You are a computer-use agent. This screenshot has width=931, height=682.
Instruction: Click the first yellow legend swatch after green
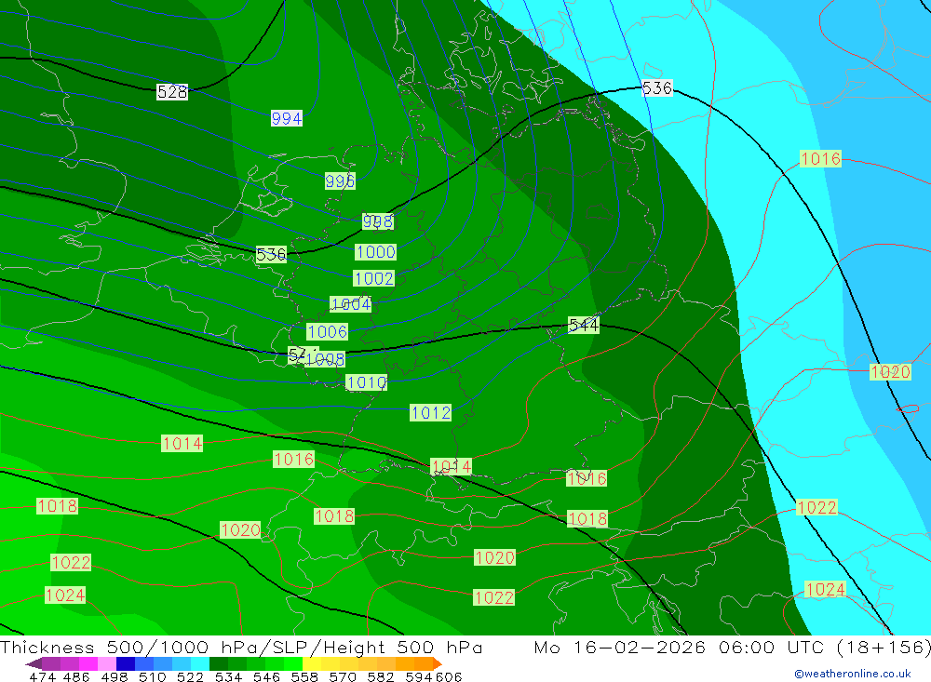(x=312, y=663)
